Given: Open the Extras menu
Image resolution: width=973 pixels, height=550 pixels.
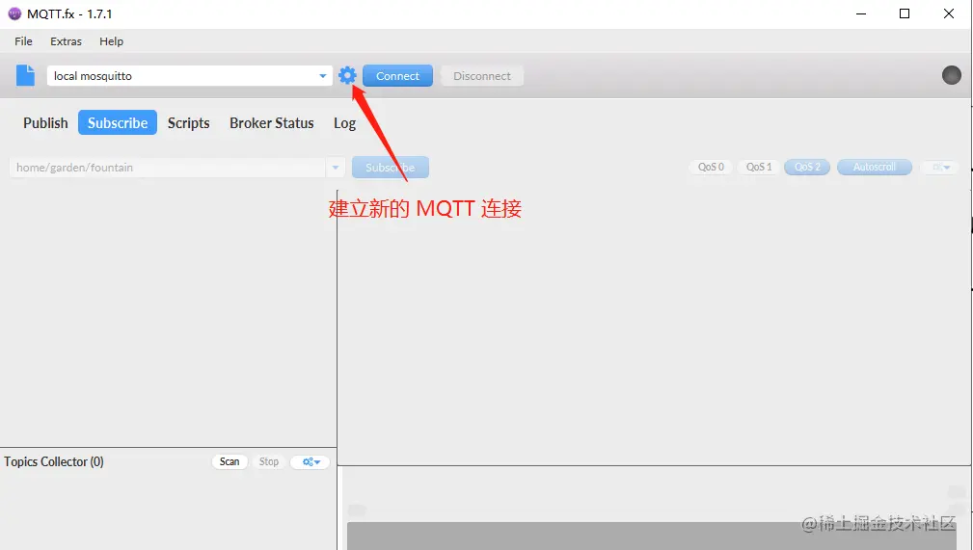Looking at the screenshot, I should click(66, 41).
